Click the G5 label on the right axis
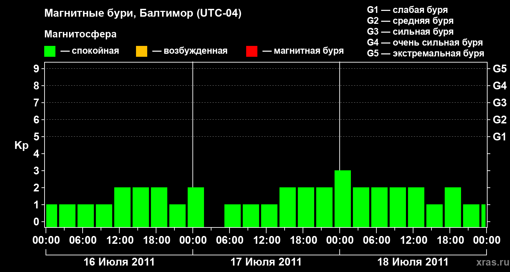Screen dimensions: 510x272 (499, 69)
